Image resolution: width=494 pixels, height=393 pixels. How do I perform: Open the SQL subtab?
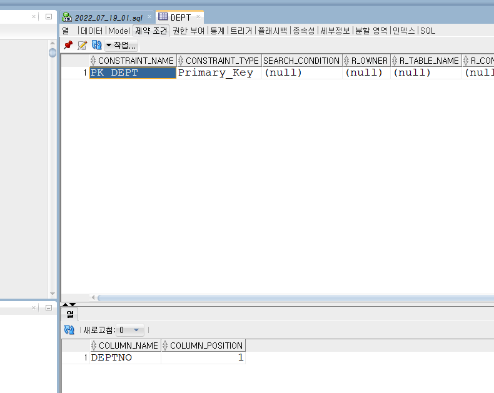[428, 31]
